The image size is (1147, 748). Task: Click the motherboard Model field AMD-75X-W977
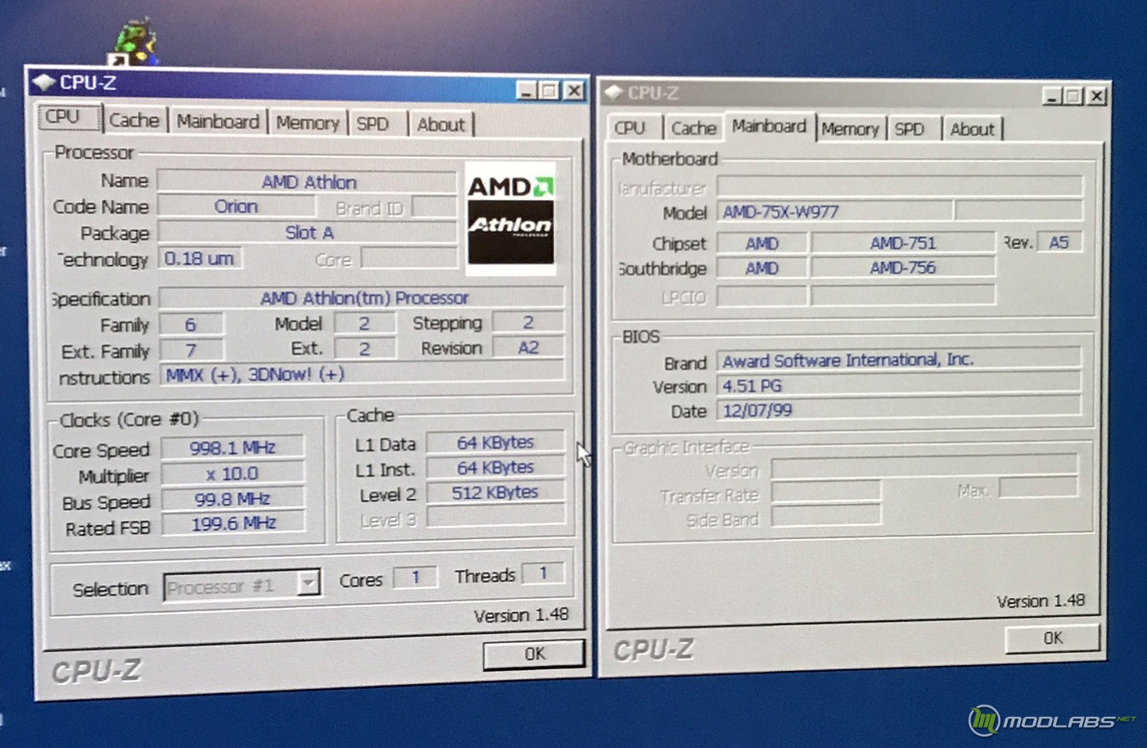pyautogui.click(x=835, y=211)
